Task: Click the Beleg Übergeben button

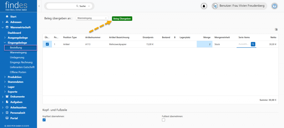Action: tap(122, 19)
